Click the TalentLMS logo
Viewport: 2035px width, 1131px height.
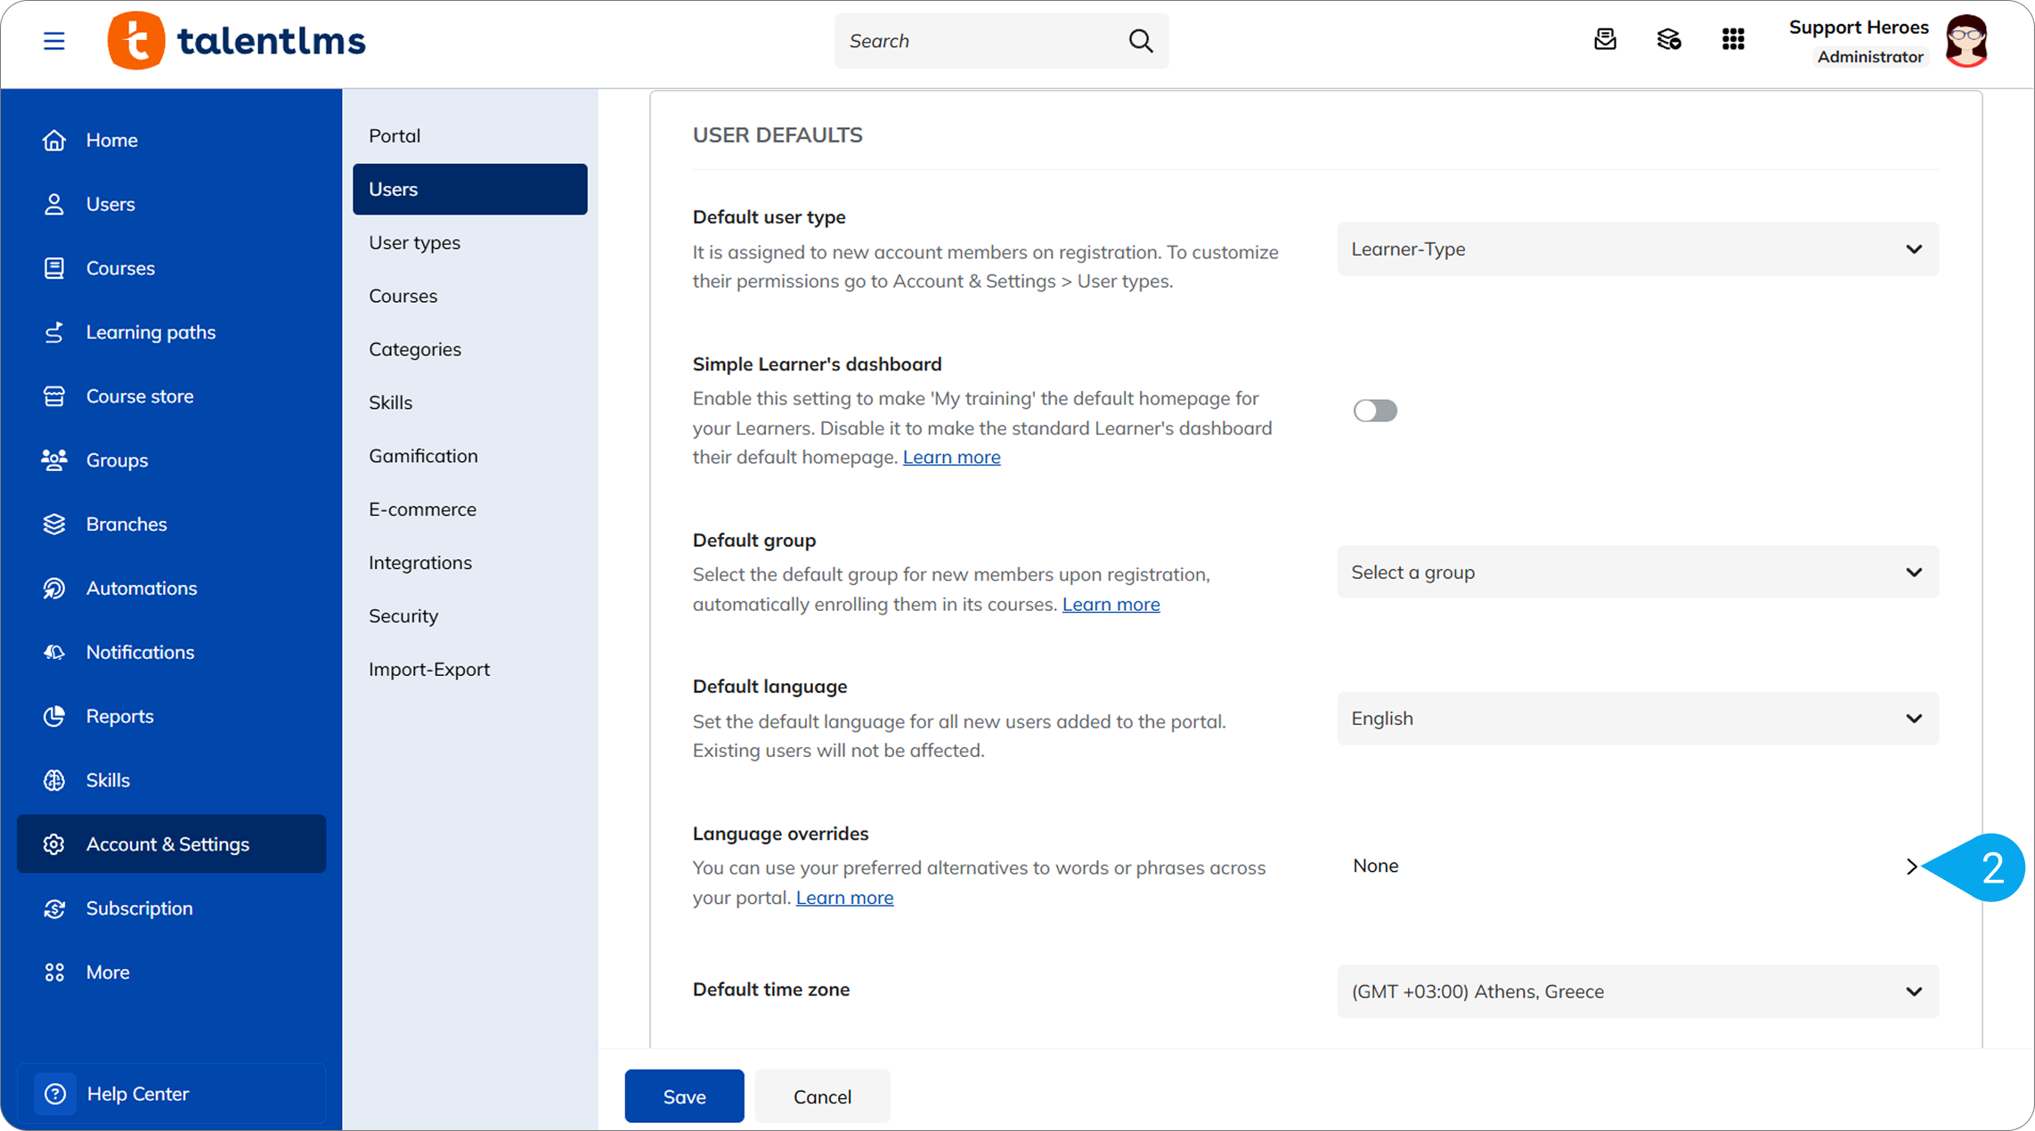pos(237,41)
